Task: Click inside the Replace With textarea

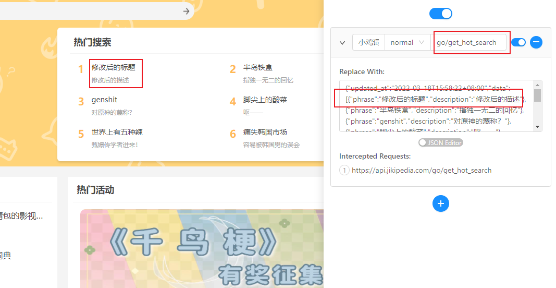Action: tap(437, 106)
